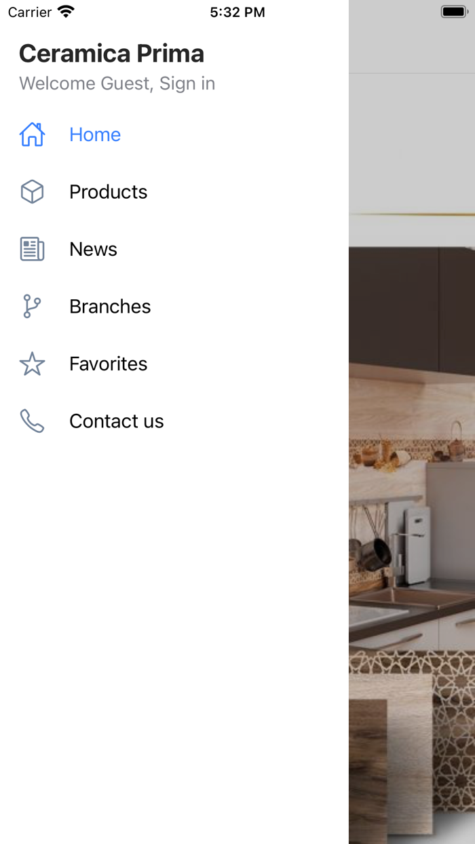475x844 pixels.
Task: Tap the Favorites star icon
Action: [x=32, y=364]
